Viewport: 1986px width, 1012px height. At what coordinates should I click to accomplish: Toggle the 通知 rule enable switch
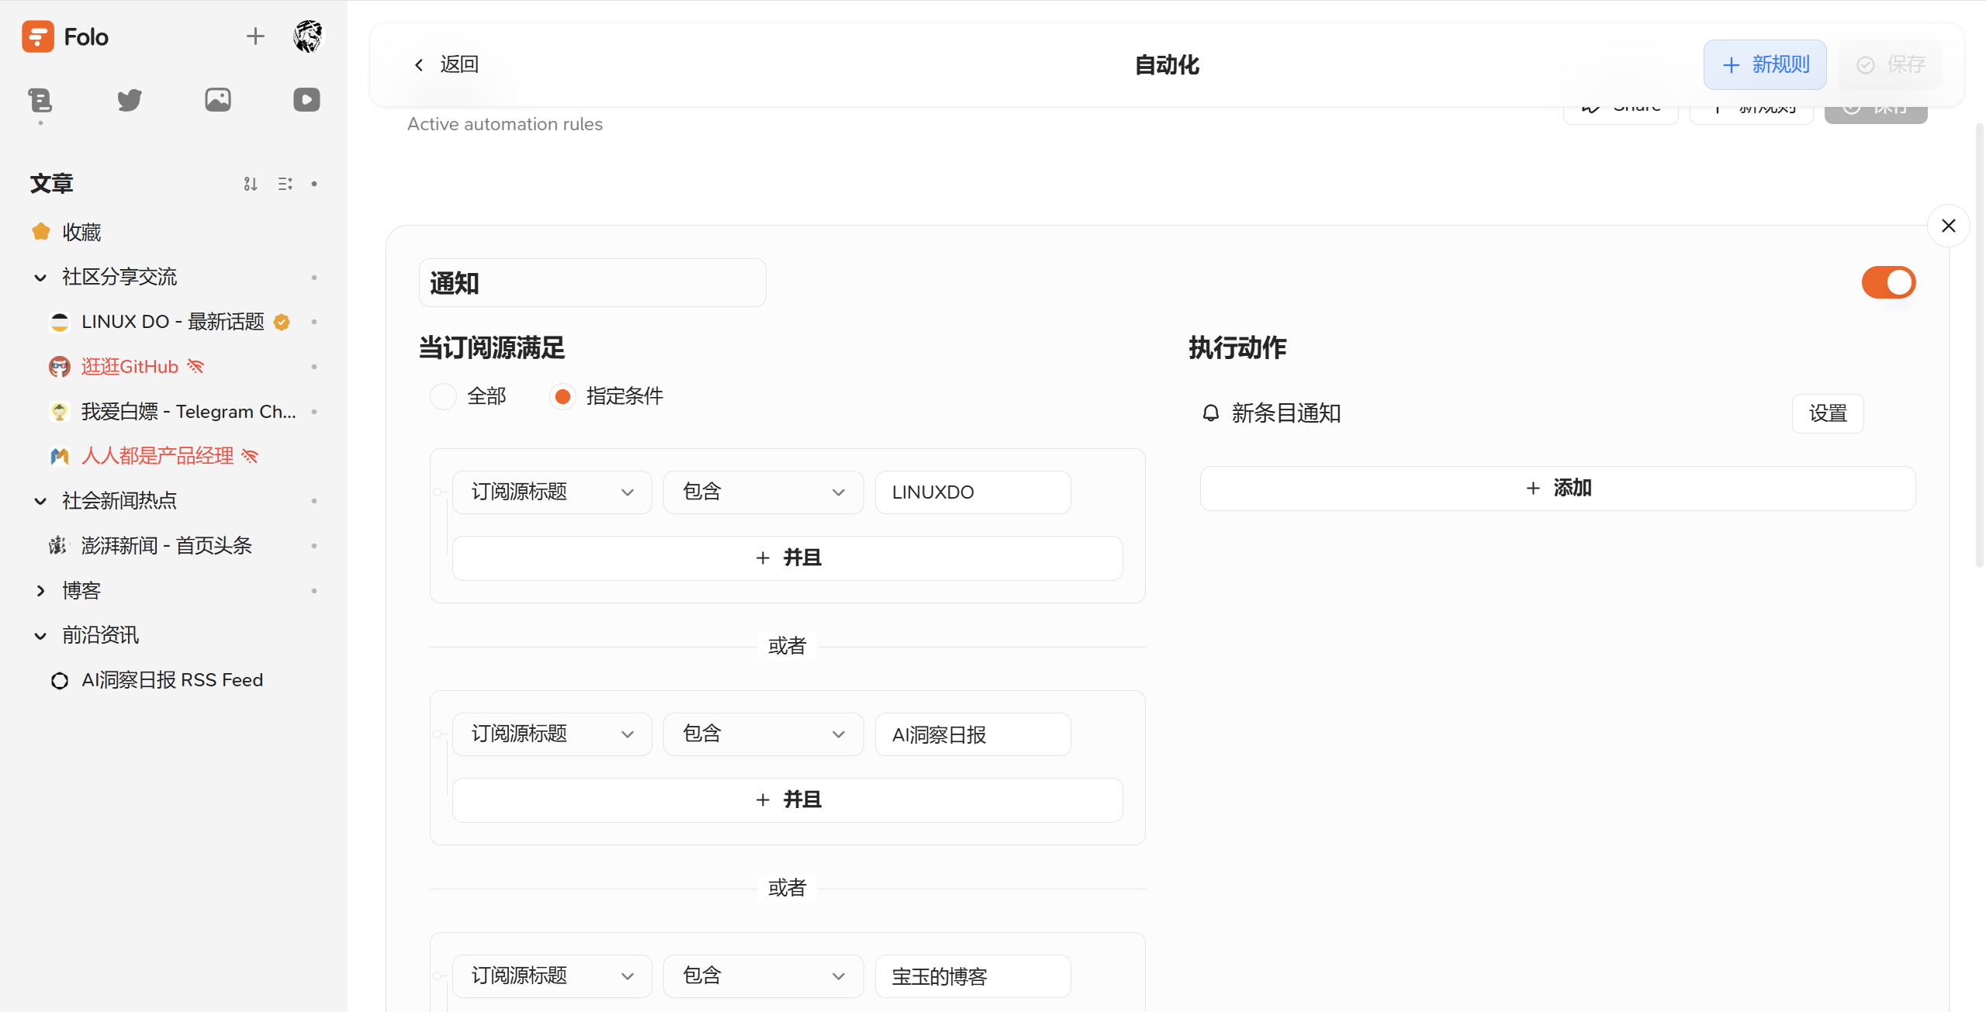(1888, 282)
